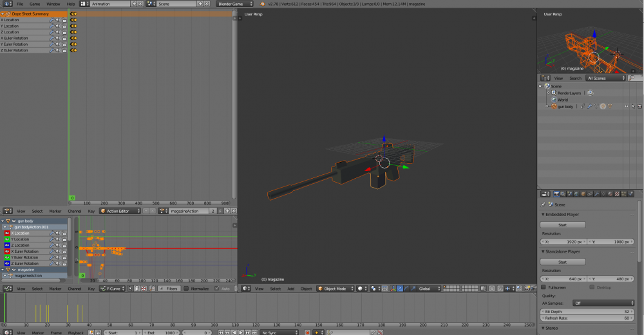Open the AA Samples dropdown
Screen dimensions: 644x335
coord(604,303)
